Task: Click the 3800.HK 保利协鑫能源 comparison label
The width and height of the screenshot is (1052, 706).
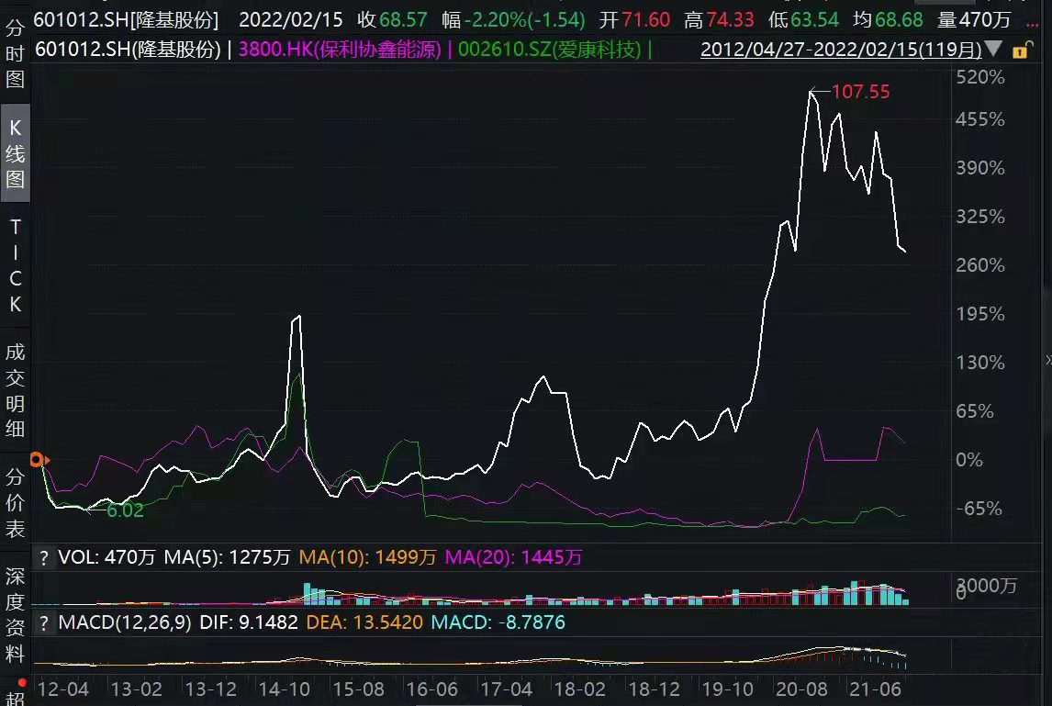Action: click(340, 50)
